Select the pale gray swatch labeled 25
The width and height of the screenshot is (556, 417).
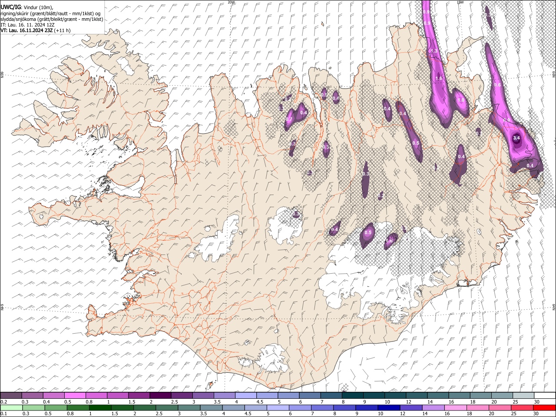coord(523,395)
